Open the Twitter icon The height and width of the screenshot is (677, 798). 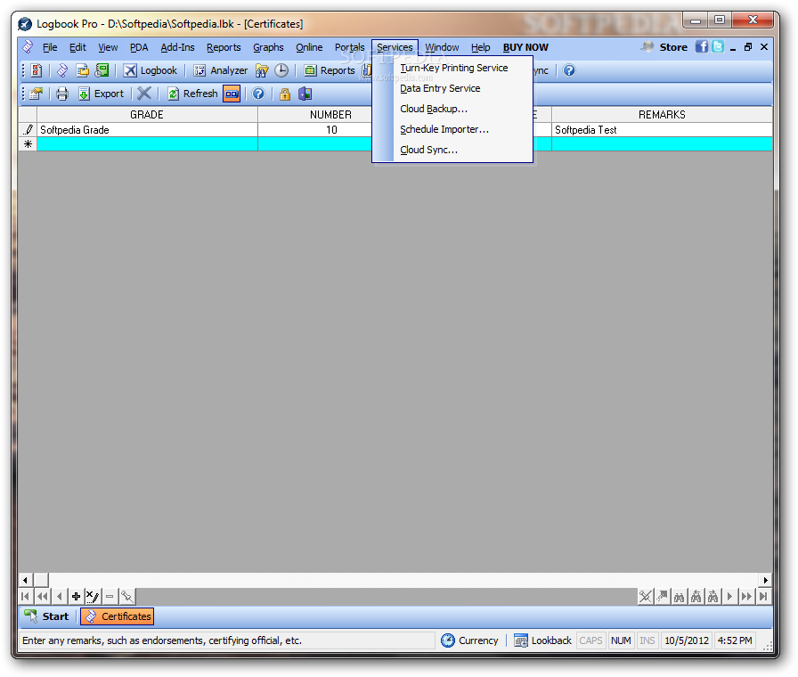click(x=718, y=47)
